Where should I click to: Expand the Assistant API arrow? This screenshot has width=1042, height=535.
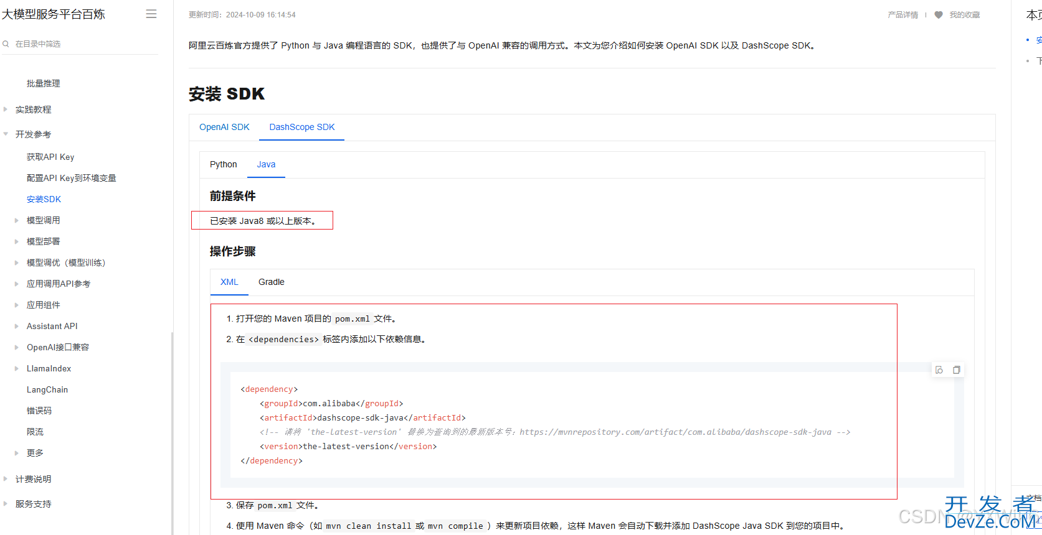[17, 326]
